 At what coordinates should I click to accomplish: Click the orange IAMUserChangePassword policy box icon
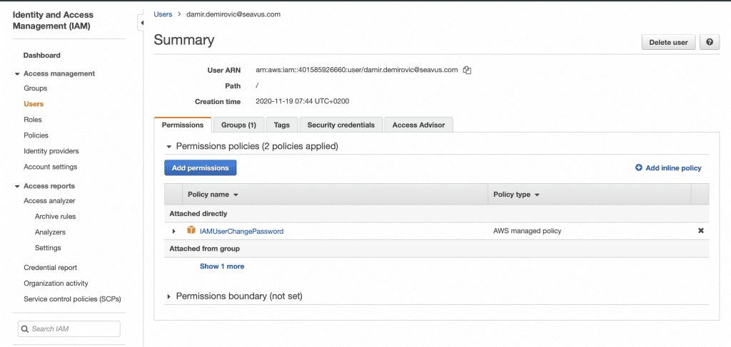[x=191, y=230]
